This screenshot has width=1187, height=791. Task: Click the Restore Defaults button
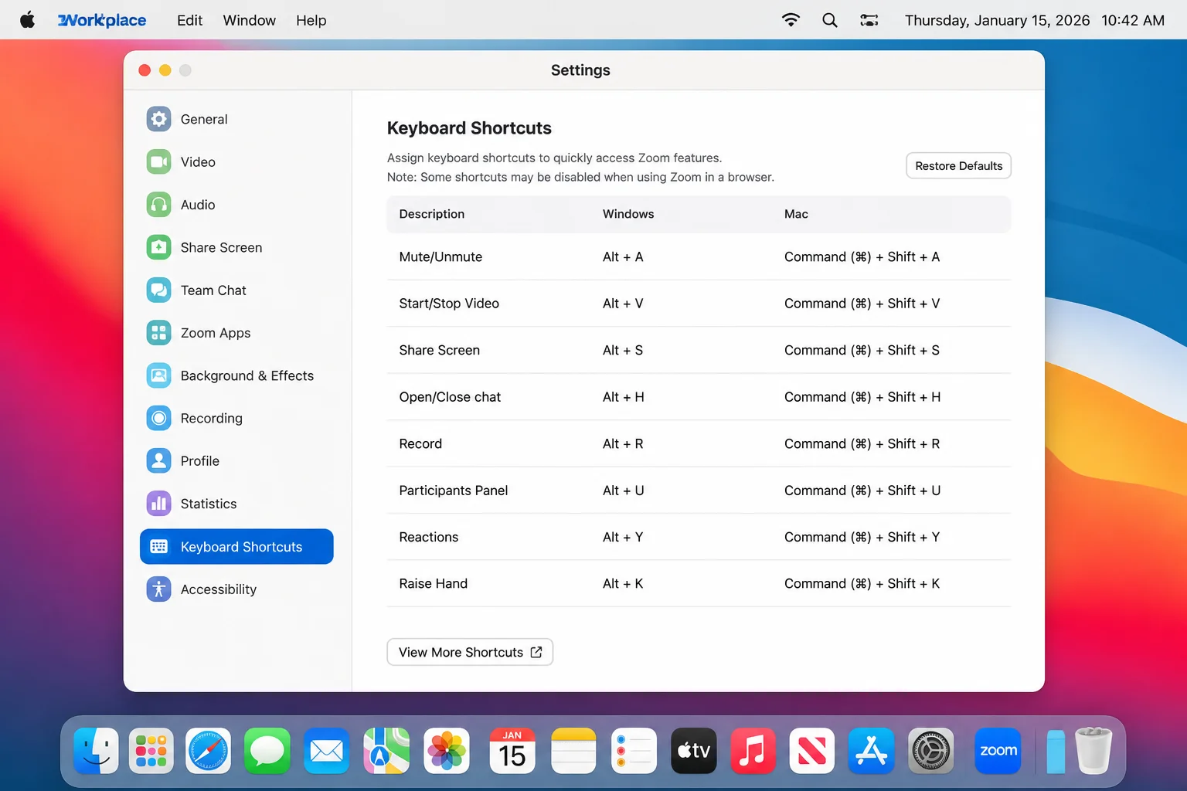(x=958, y=165)
